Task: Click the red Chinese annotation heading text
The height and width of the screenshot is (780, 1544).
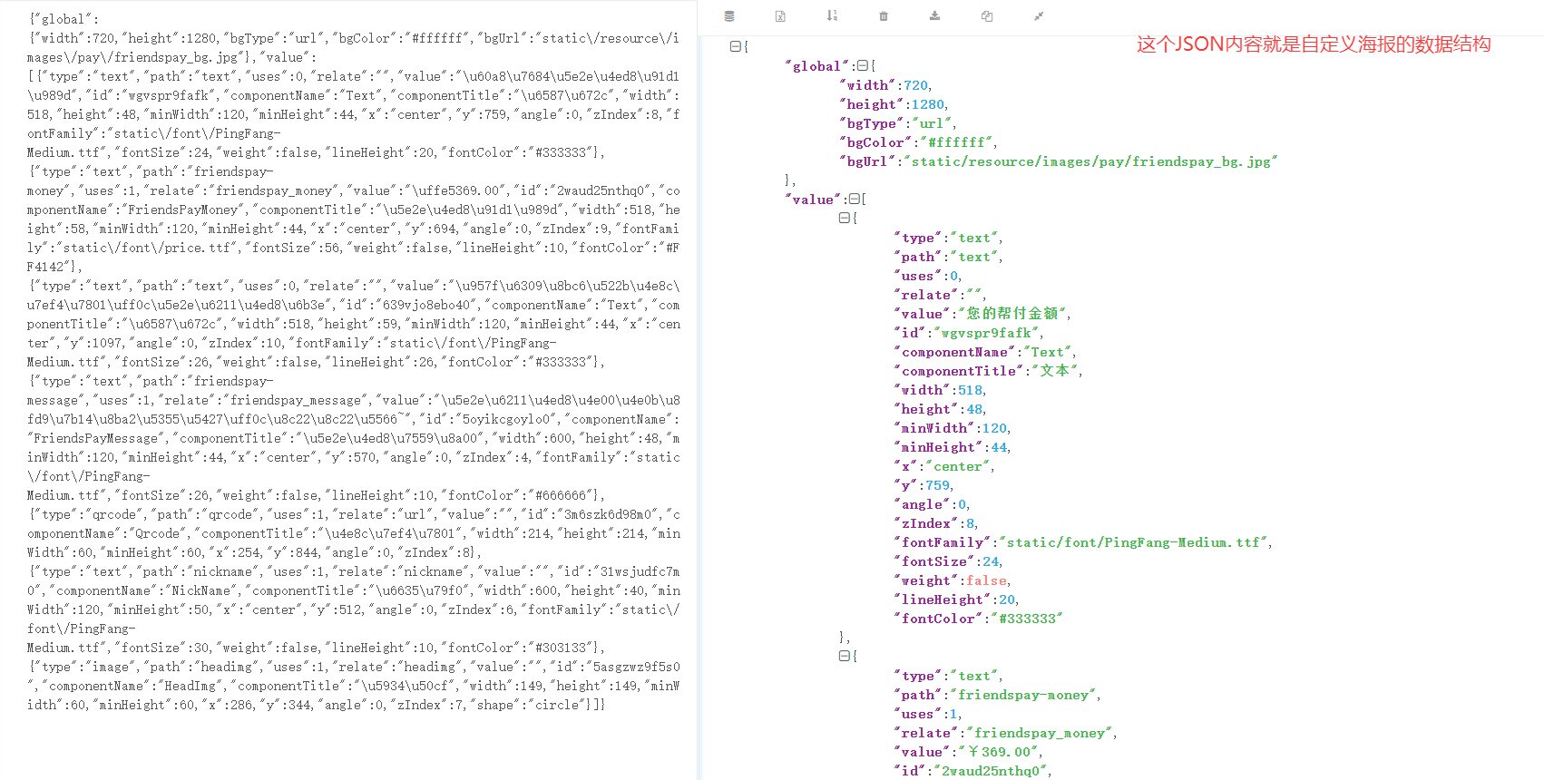Action: pos(1313,44)
